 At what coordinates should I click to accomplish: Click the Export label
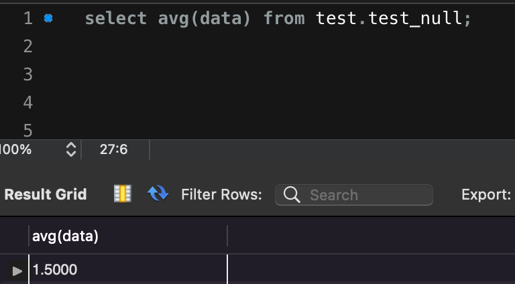[x=486, y=195]
